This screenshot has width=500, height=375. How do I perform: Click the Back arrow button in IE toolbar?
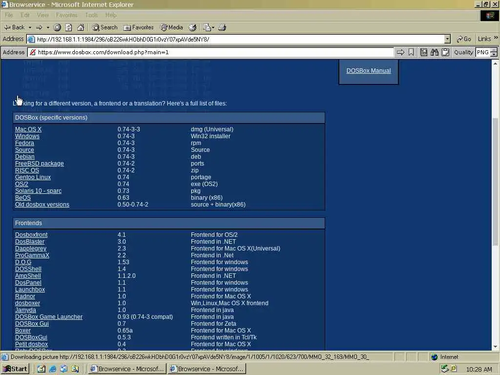(14, 27)
